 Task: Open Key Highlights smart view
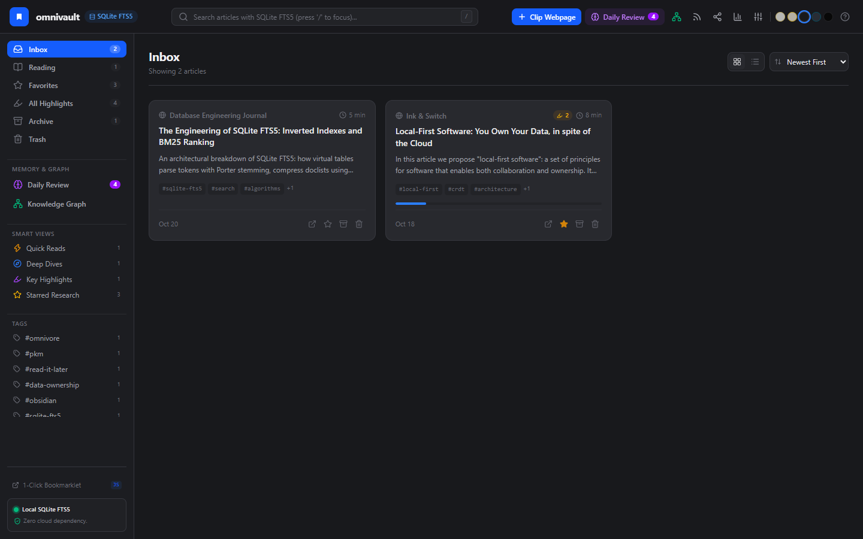pyautogui.click(x=67, y=279)
